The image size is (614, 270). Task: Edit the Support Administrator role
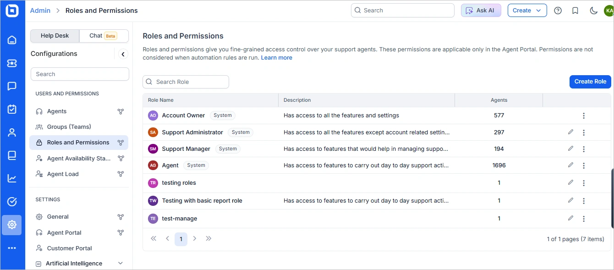(x=570, y=132)
